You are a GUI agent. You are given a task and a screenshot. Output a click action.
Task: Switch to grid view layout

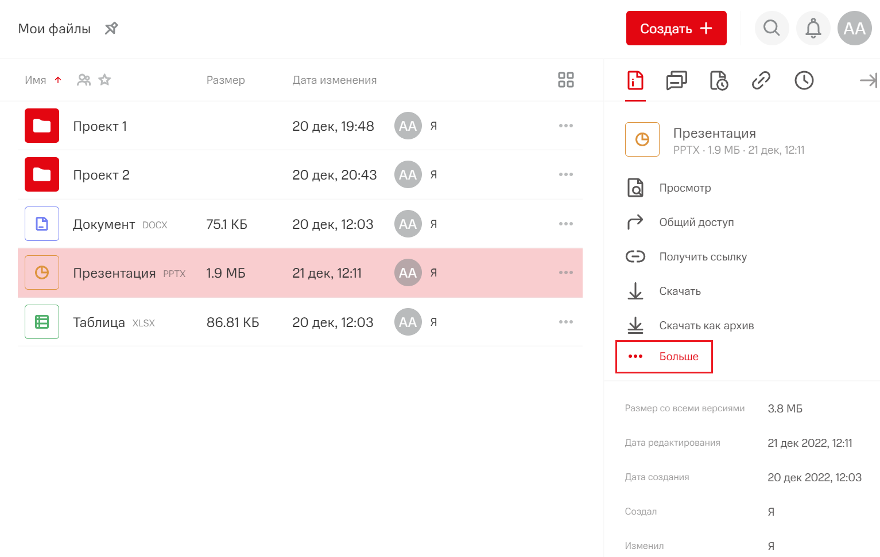click(565, 80)
